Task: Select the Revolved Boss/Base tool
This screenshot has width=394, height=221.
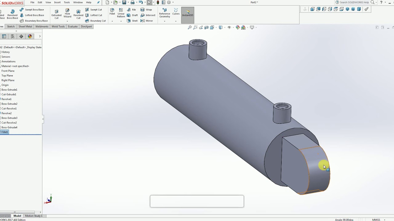Action: [x=12, y=14]
